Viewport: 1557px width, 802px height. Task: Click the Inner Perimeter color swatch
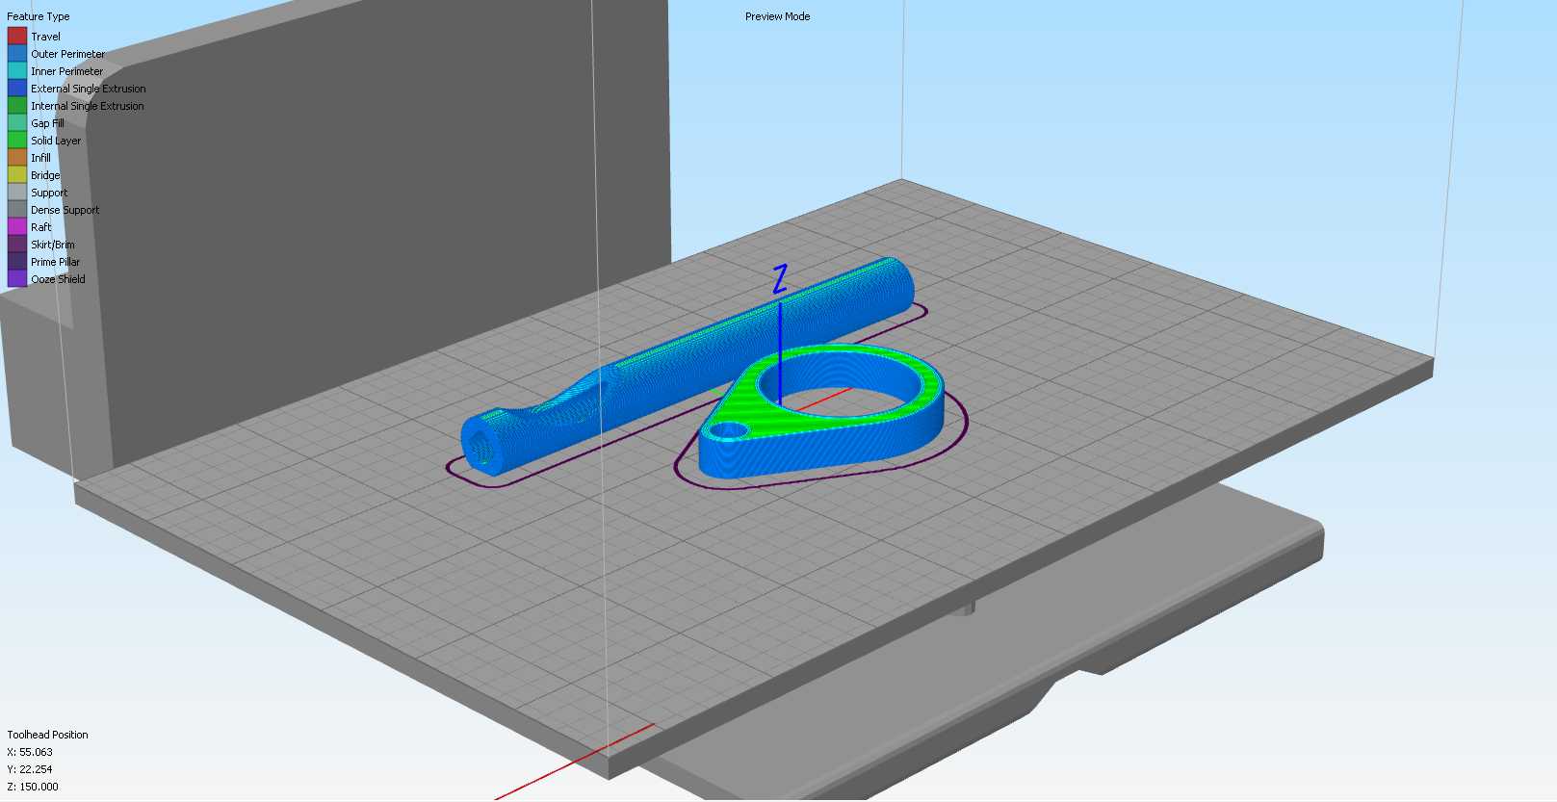click(x=17, y=71)
